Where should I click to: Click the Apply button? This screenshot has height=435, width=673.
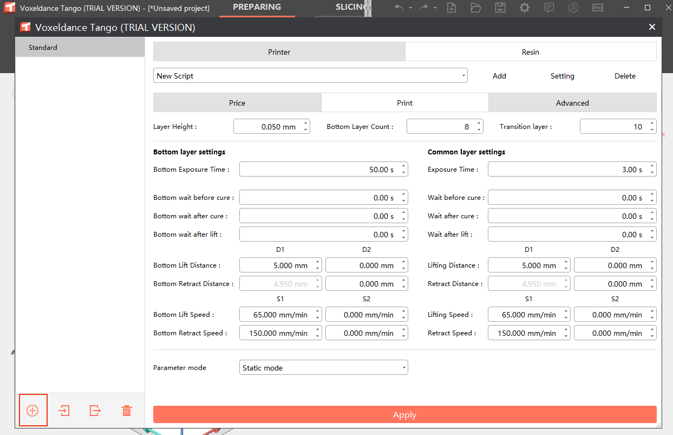pos(405,415)
